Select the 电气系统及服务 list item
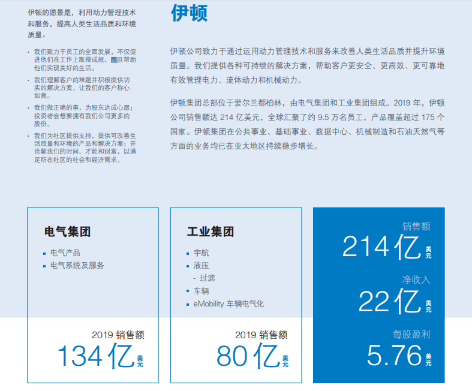Image resolution: width=472 pixels, height=391 pixels. tap(77, 265)
